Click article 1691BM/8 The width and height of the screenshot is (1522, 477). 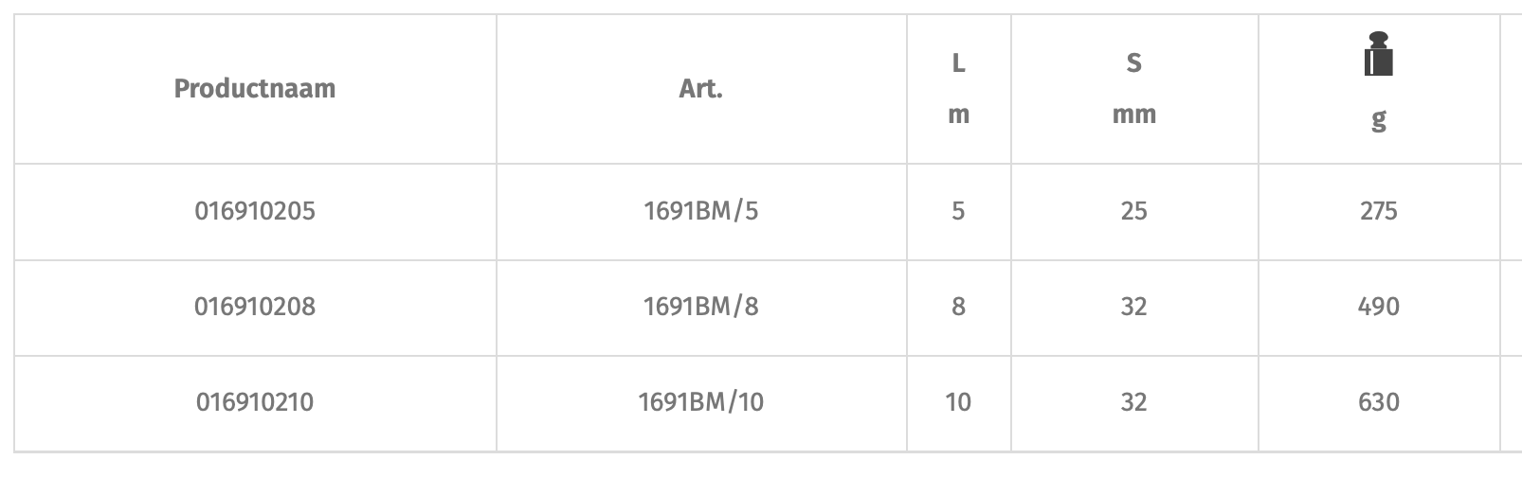tap(701, 307)
